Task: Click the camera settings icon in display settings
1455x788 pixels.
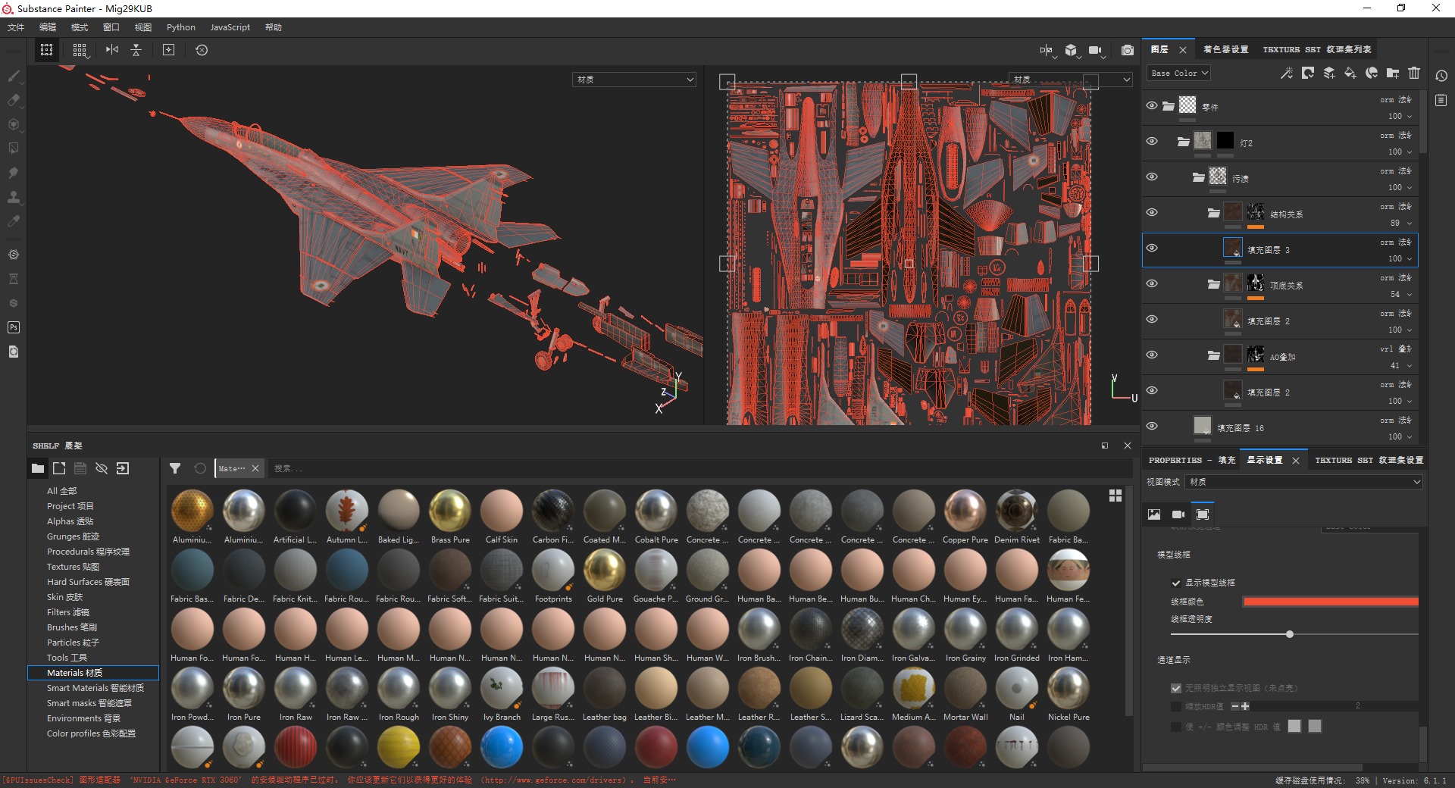Action: pos(1178,514)
